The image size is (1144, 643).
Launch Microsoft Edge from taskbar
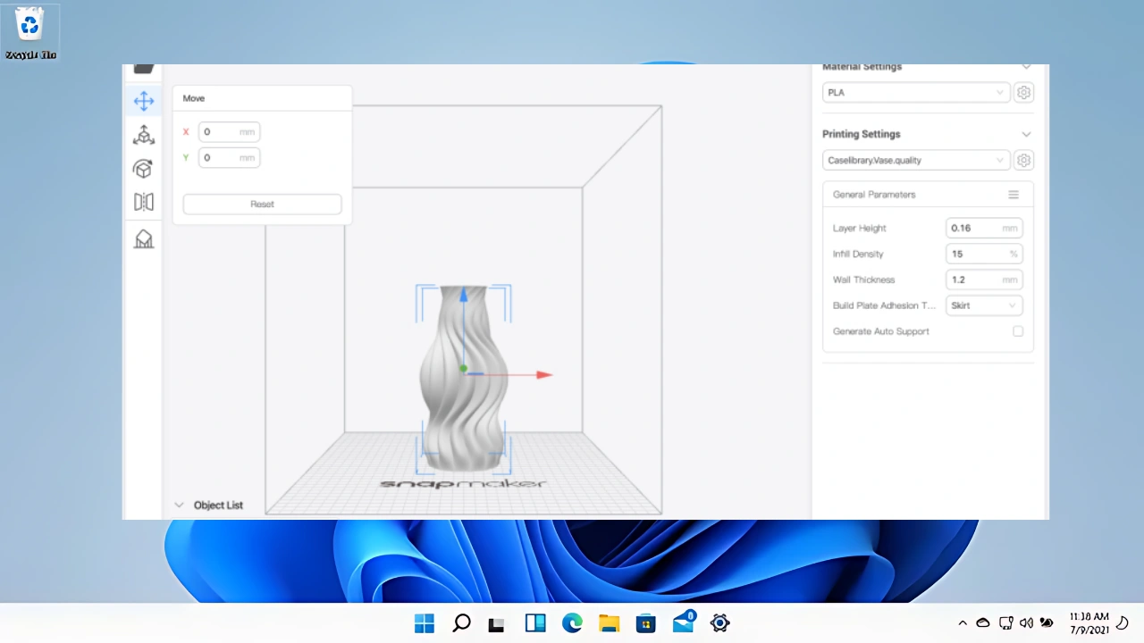click(572, 622)
